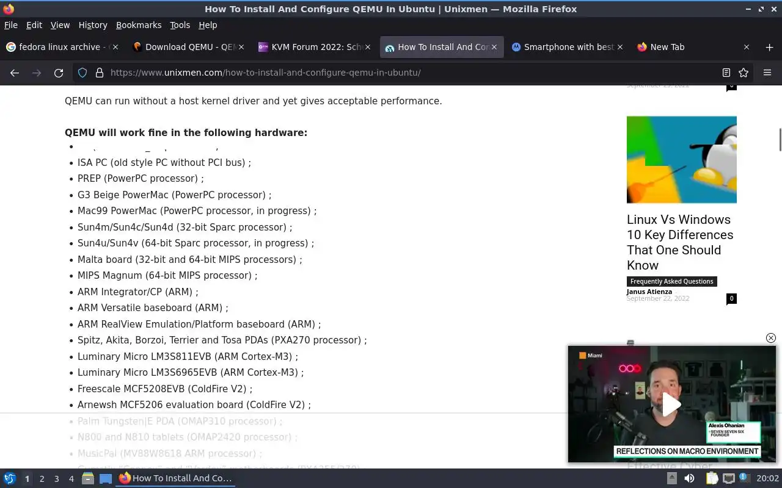Open the volume speaker tray icon
782x488 pixels.
click(x=689, y=479)
